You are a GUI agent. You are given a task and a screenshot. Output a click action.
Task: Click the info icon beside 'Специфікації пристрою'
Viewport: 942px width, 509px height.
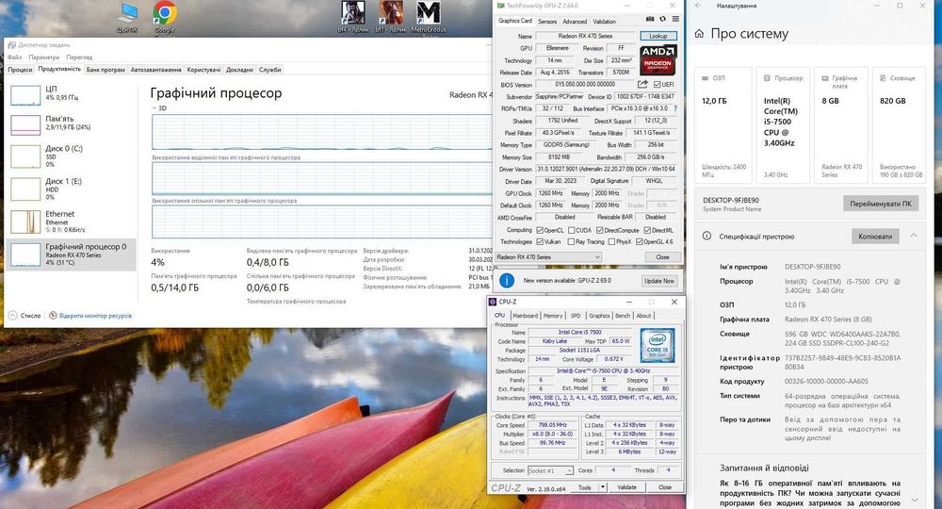[x=707, y=237]
